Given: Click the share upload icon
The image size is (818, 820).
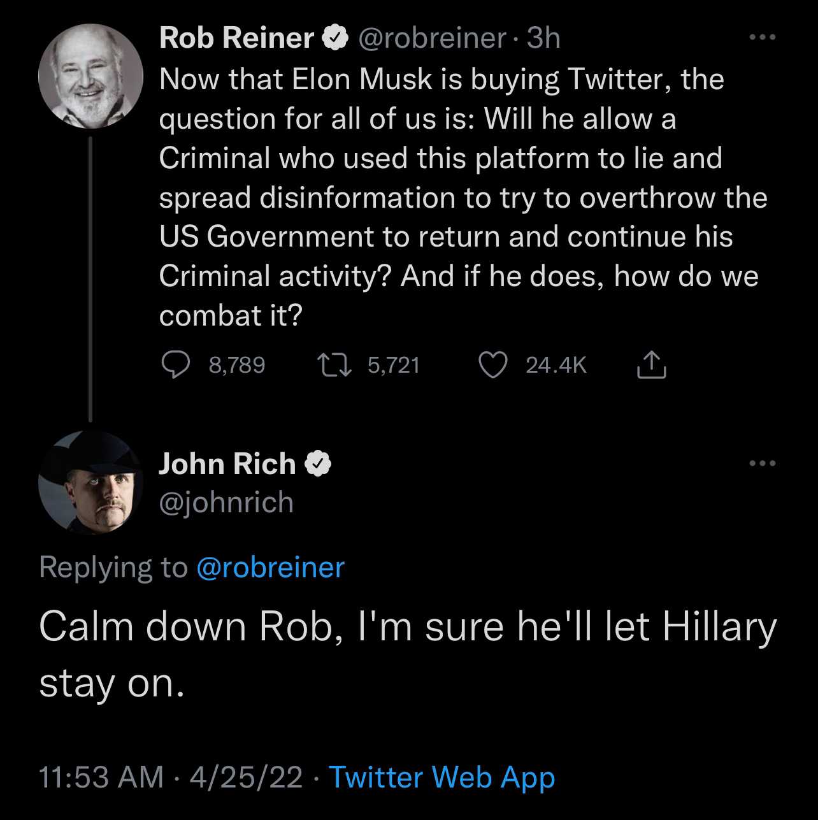Looking at the screenshot, I should (x=652, y=365).
